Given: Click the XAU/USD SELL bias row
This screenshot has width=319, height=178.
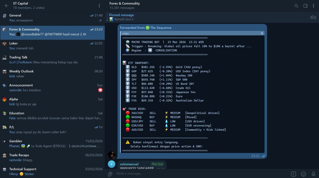Looking at the screenshot, I should click(173, 113).
